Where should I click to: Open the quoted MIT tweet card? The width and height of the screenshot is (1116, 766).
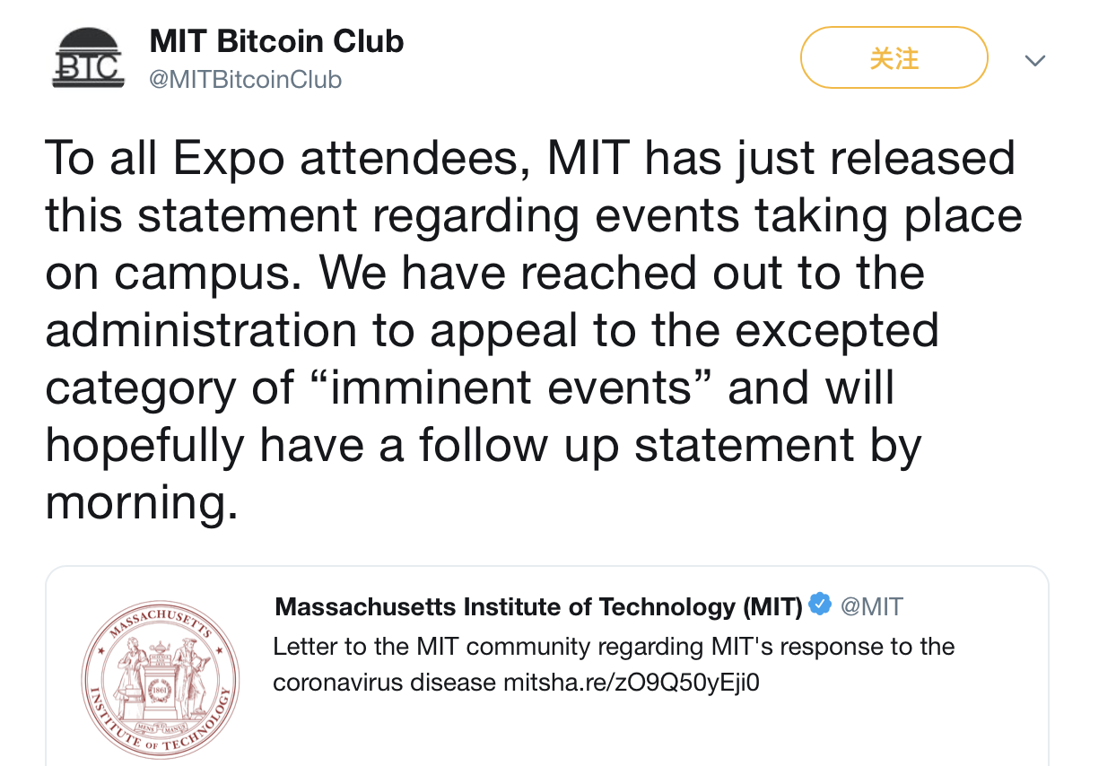point(547,666)
